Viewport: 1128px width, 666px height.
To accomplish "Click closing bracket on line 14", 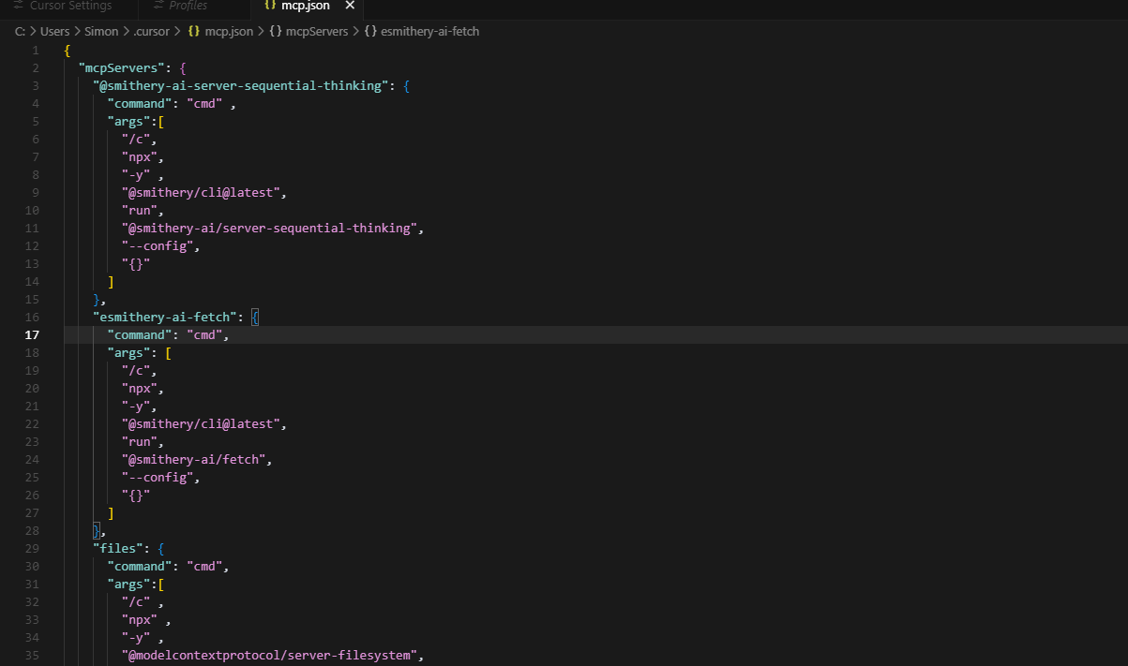I will pos(112,281).
